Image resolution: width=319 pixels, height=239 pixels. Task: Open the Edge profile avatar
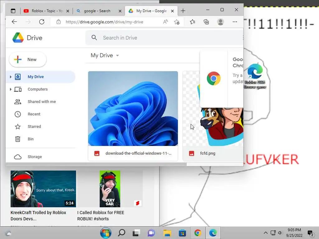pyautogui.click(x=221, y=22)
